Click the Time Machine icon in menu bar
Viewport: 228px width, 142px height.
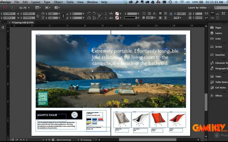click(x=170, y=2)
